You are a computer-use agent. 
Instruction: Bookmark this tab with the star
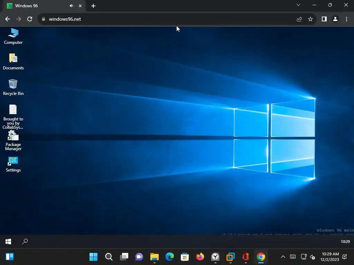coord(310,19)
